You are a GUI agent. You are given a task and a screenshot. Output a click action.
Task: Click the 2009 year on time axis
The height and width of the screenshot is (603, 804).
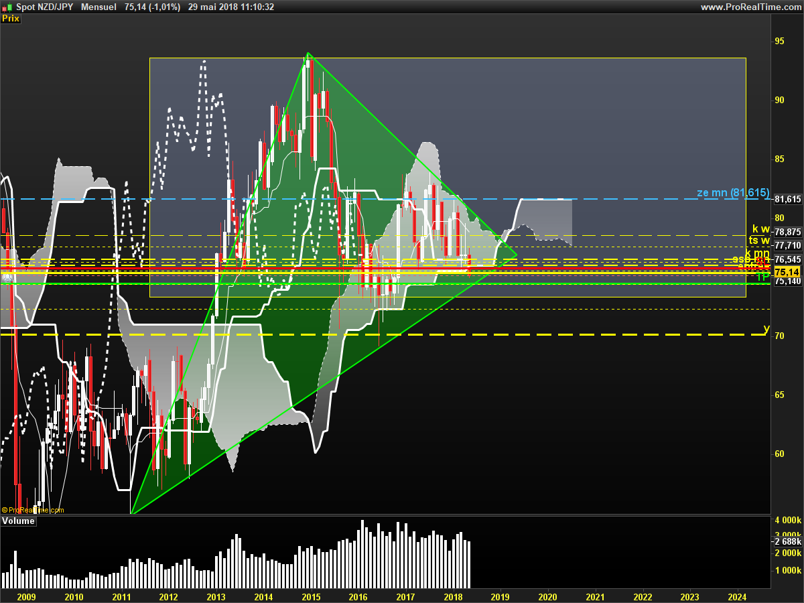pyautogui.click(x=26, y=597)
